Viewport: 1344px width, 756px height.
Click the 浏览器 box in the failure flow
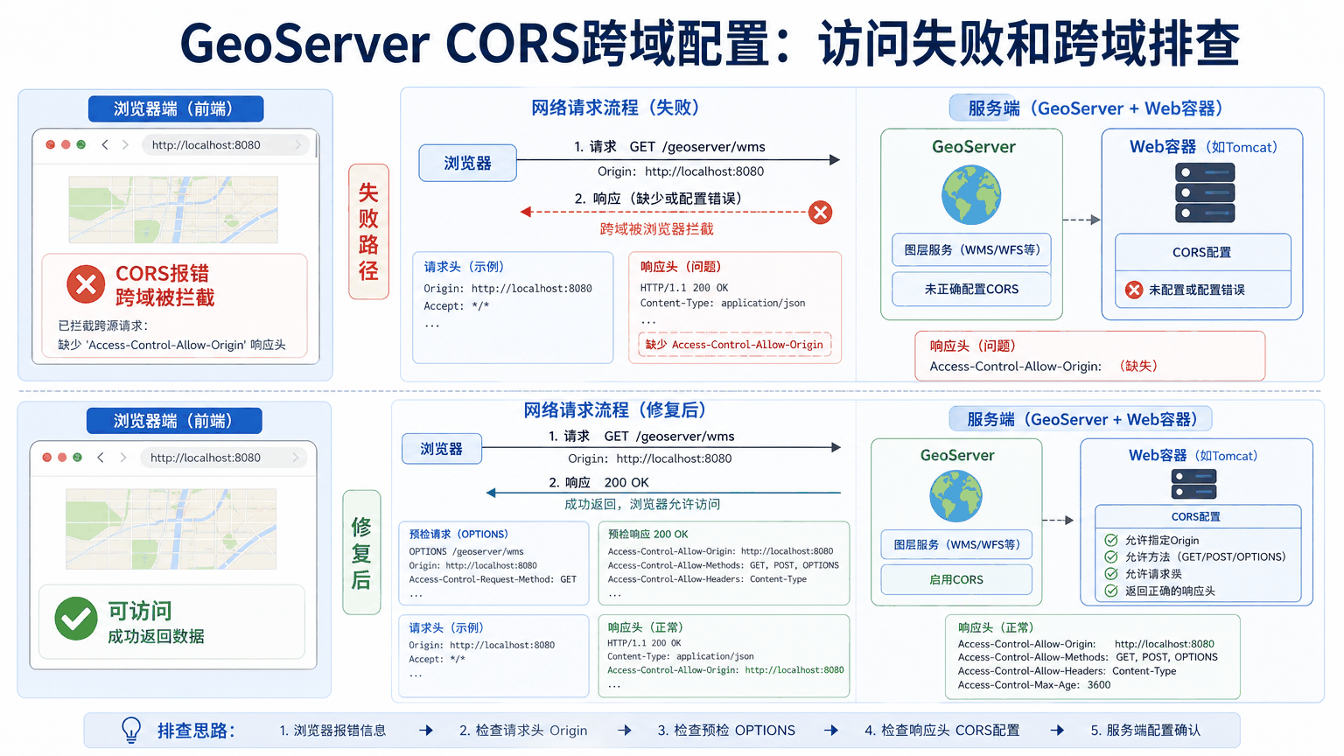pyautogui.click(x=468, y=163)
